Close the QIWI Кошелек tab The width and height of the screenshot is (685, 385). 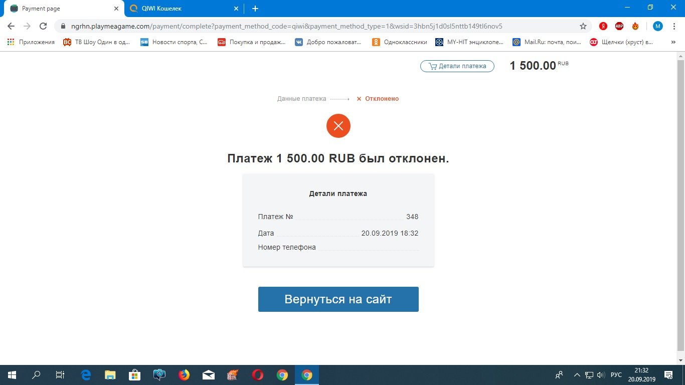tap(236, 9)
